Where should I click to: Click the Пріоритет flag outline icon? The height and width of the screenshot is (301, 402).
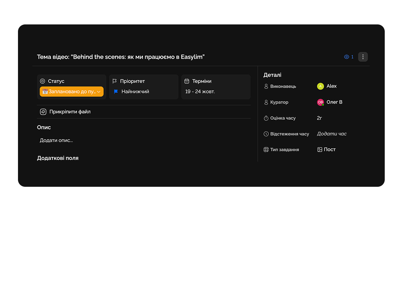click(x=115, y=81)
